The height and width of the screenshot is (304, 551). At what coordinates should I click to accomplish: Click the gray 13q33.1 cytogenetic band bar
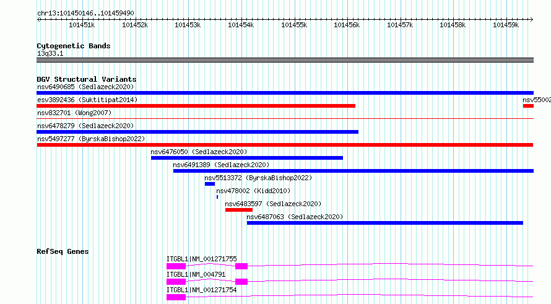[285, 60]
